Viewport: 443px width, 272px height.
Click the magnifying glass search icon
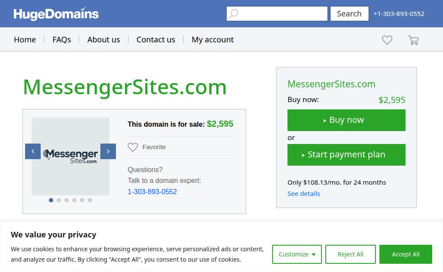234,14
